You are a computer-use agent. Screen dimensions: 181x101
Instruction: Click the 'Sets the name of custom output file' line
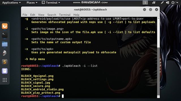(61, 42)
